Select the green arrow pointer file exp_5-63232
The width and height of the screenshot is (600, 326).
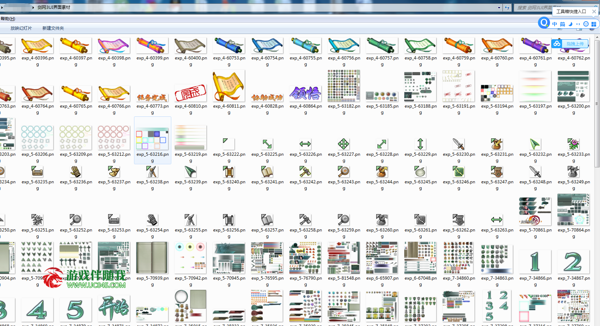[535, 144]
